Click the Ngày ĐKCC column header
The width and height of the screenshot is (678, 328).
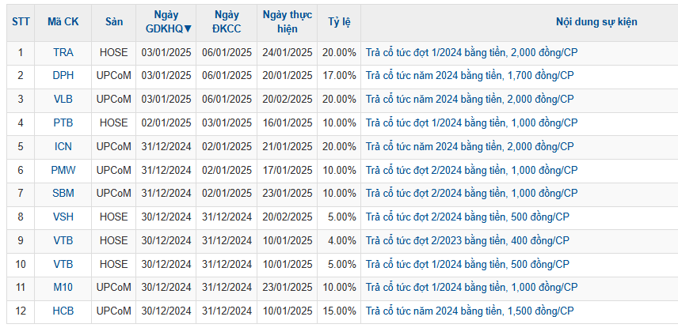227,22
